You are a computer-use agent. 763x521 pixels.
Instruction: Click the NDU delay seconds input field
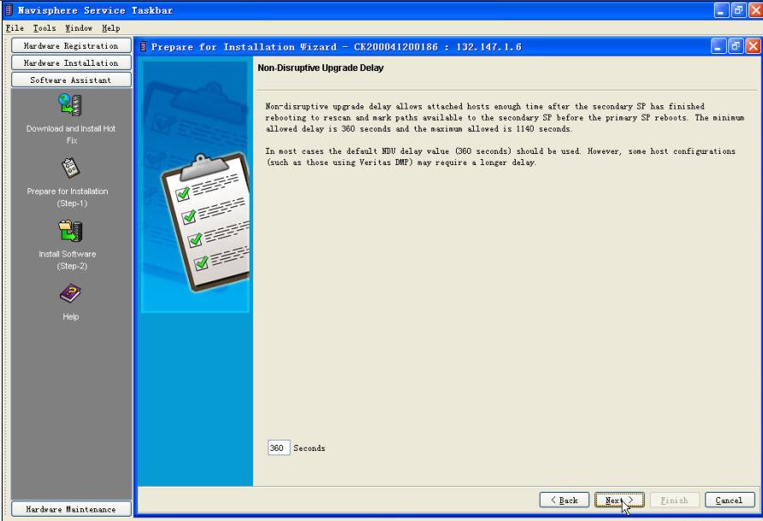coord(279,447)
